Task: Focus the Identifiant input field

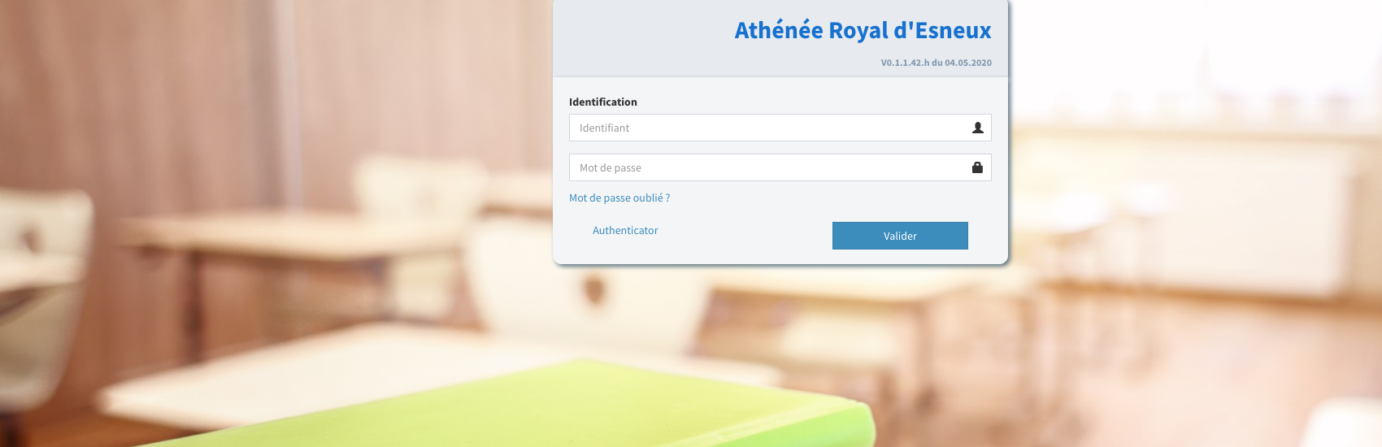Action: (x=780, y=128)
